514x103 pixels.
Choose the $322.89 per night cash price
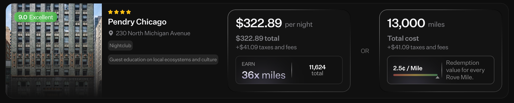click(x=274, y=23)
